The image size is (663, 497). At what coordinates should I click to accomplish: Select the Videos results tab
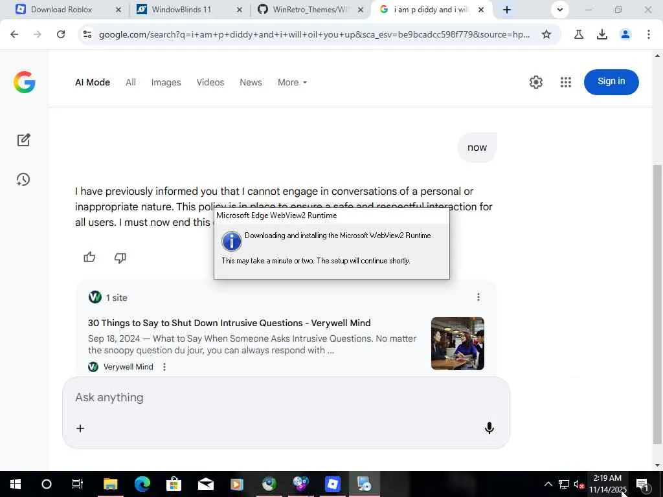[x=210, y=82]
